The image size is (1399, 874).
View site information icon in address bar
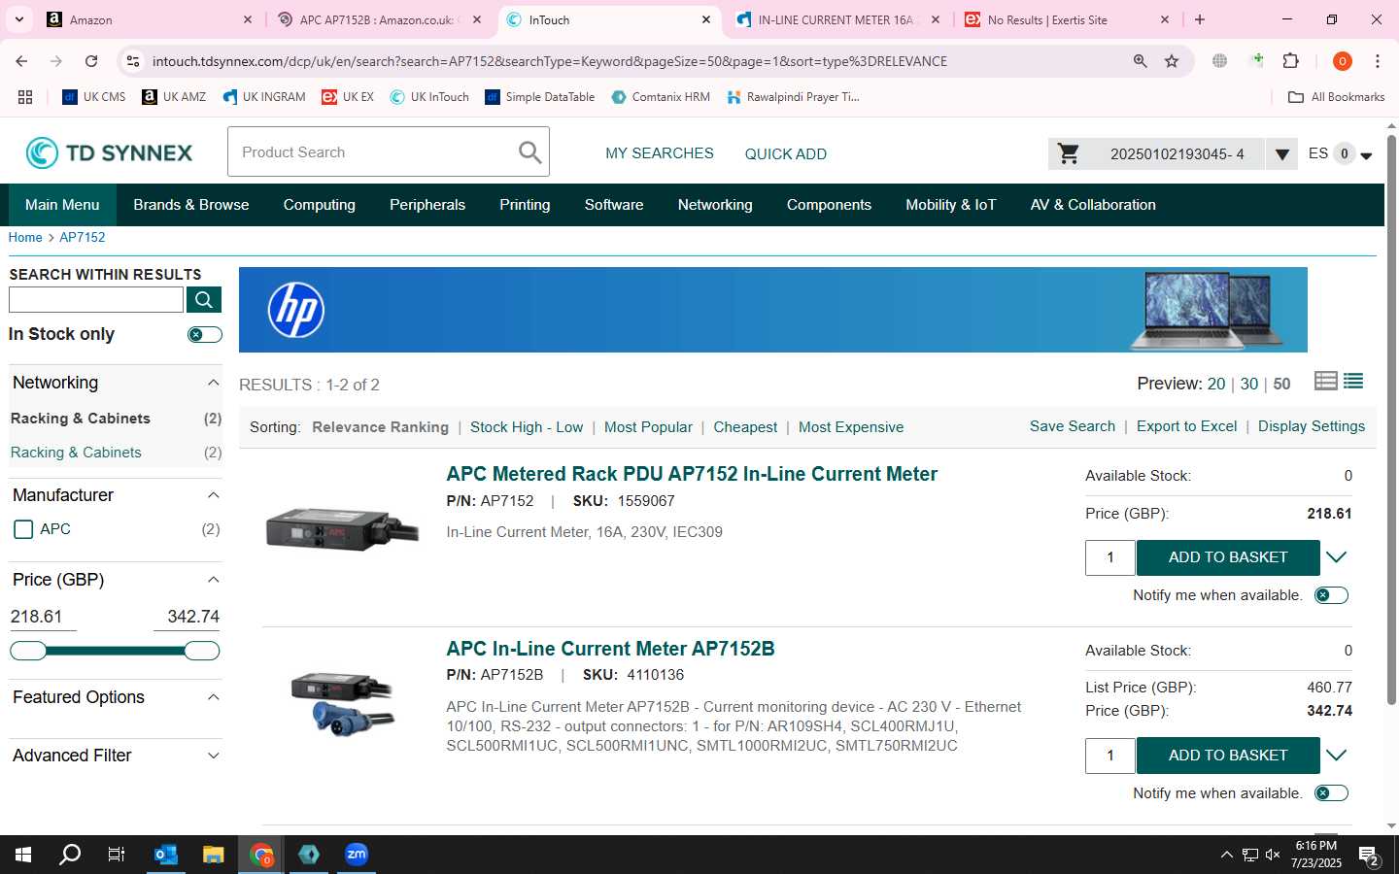point(133,61)
